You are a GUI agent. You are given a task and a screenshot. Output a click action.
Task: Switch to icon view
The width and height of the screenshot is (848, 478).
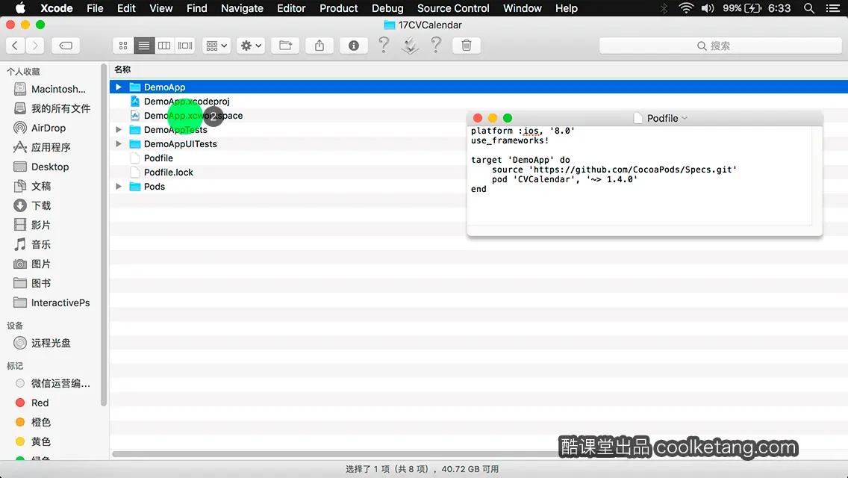pyautogui.click(x=123, y=46)
